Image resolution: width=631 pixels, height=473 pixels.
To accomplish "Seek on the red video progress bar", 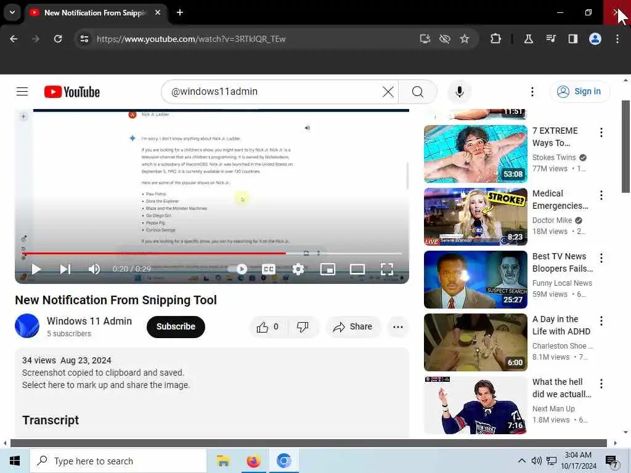I will point(212,253).
